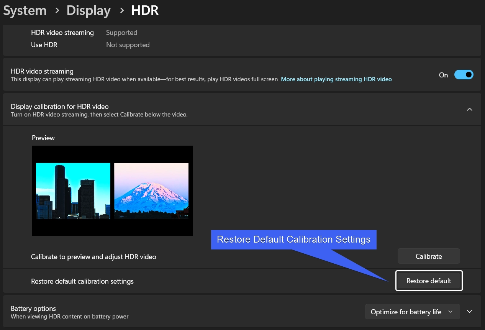Click the 'Preview' label above the video
Screen dimensions: 485x330
pyautogui.click(x=43, y=138)
